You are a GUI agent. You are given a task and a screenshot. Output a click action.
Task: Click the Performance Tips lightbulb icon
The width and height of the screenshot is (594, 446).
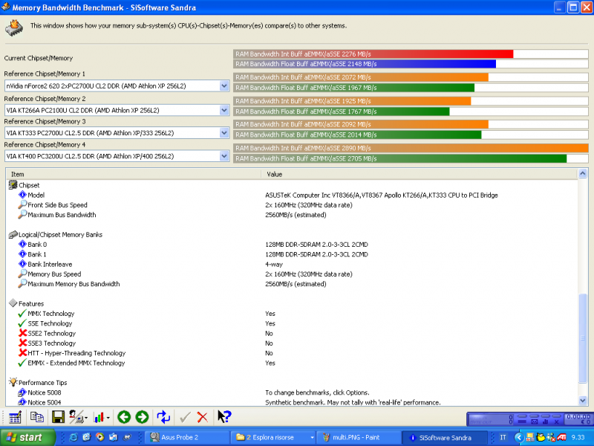(x=13, y=382)
